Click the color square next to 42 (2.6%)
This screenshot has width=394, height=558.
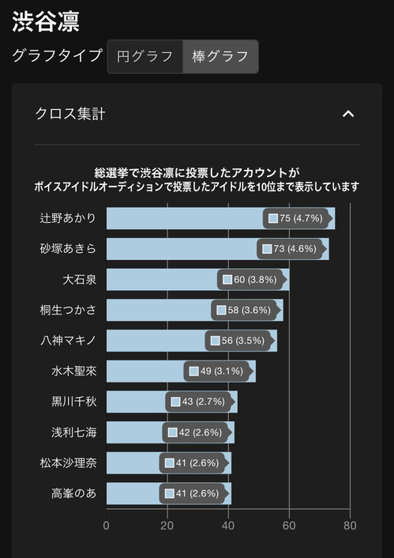click(173, 432)
